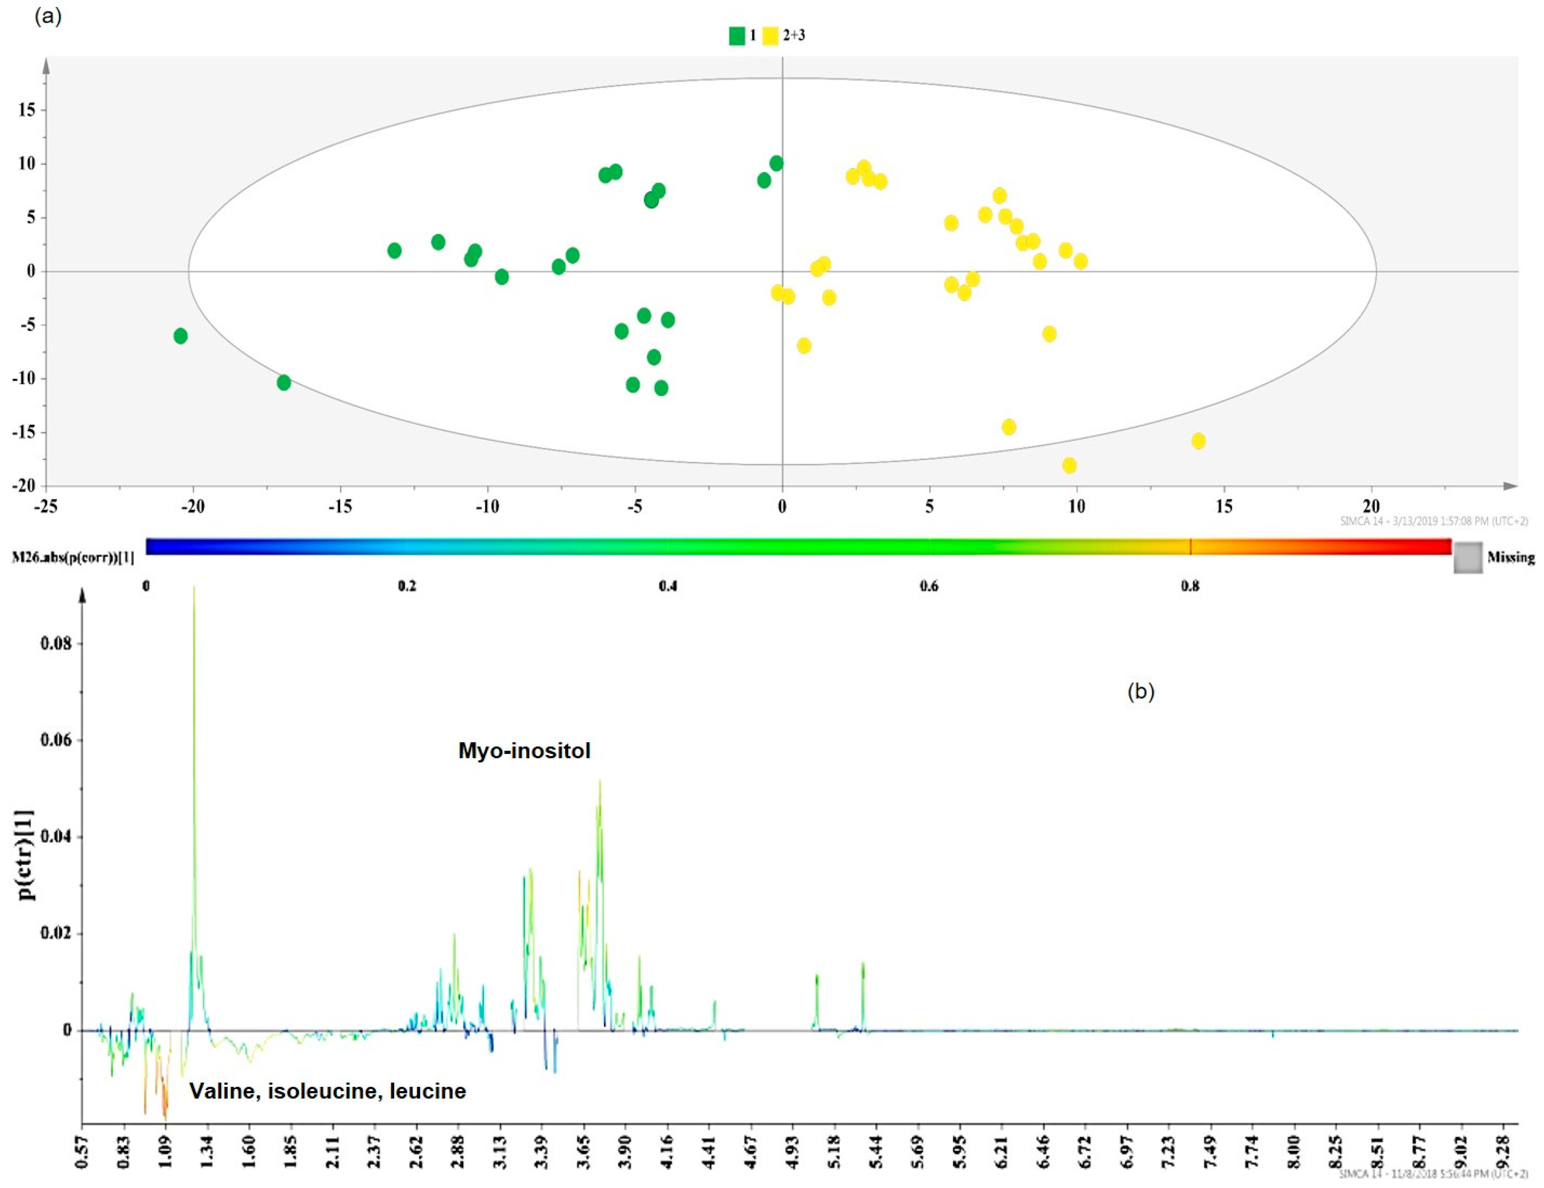The height and width of the screenshot is (1188, 1544).
Task: Select the rightmost yellow point near x=14
Action: click(1198, 441)
